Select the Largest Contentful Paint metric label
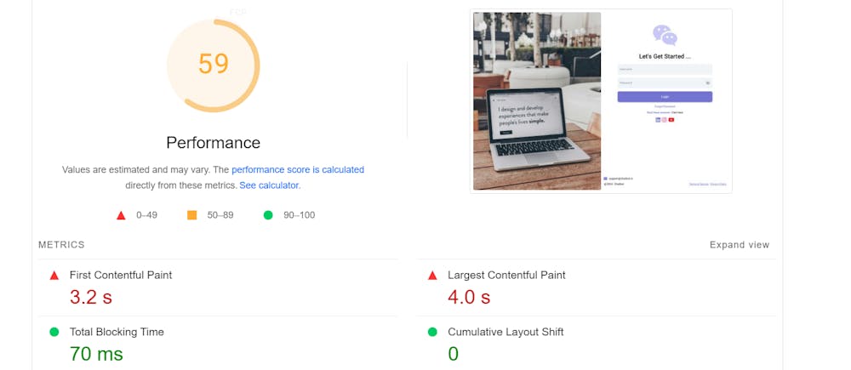Image resolution: width=851 pixels, height=370 pixels. pos(506,275)
